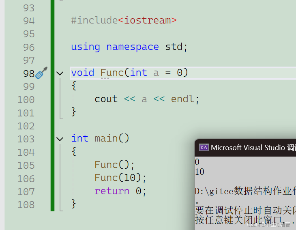Click the D:\gitee path in console
This screenshot has height=230, width=296.
coord(245,191)
